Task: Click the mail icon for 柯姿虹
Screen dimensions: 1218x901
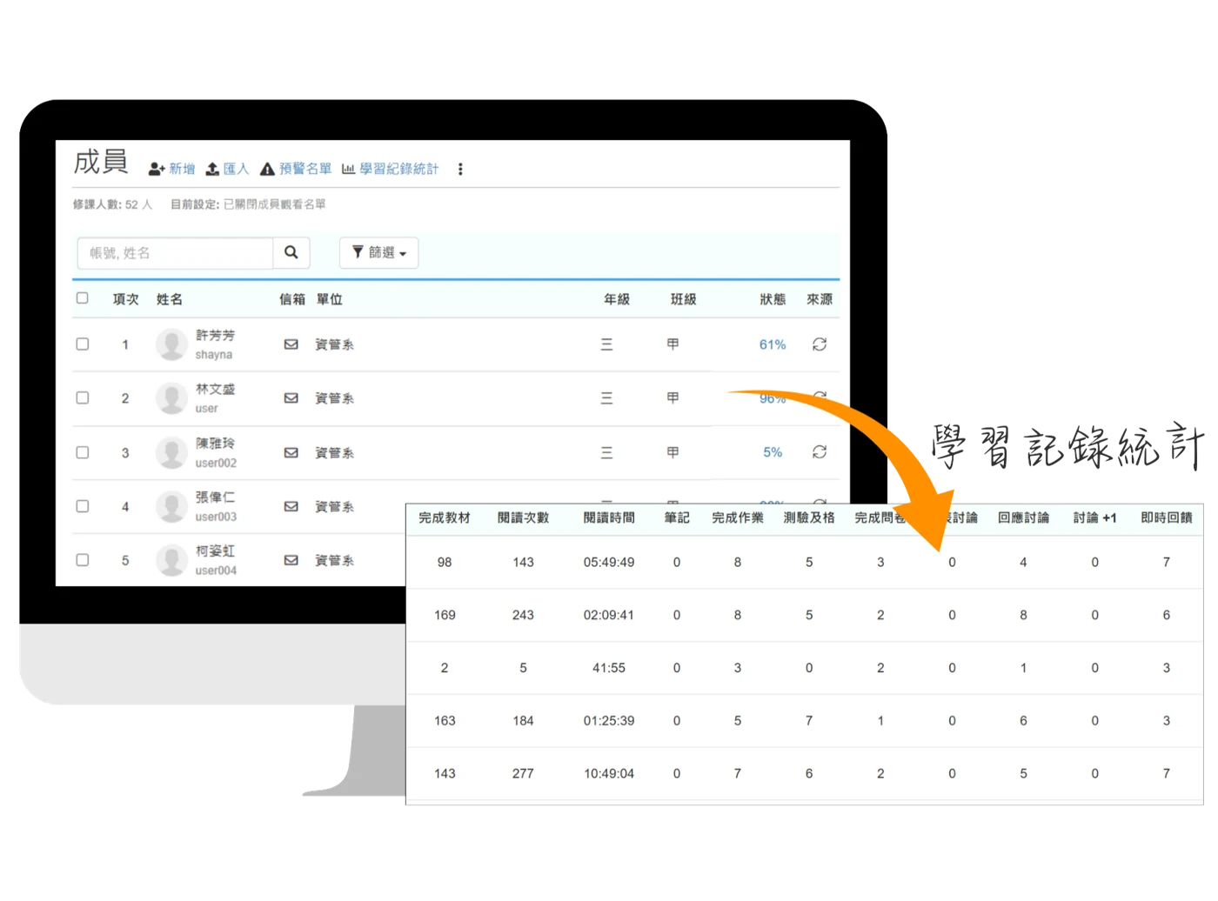Action: pos(291,560)
